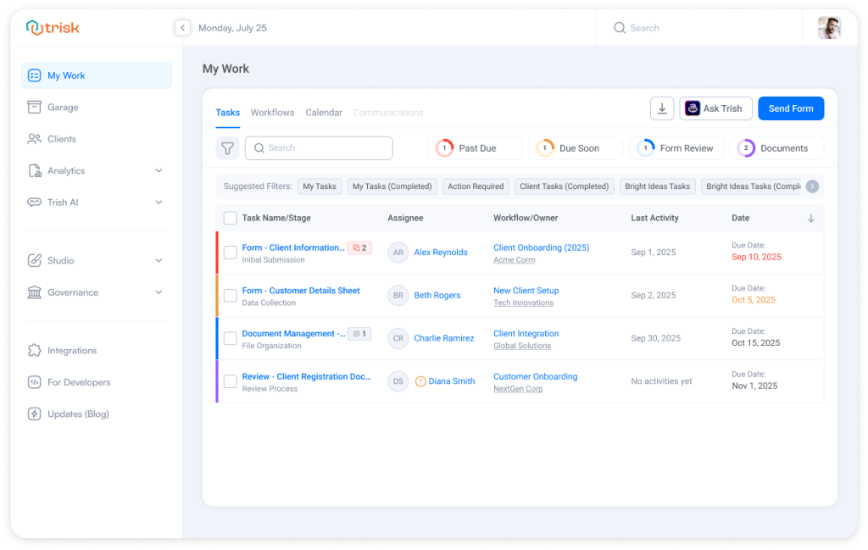Click the Trish AI sidebar icon

pos(34,202)
